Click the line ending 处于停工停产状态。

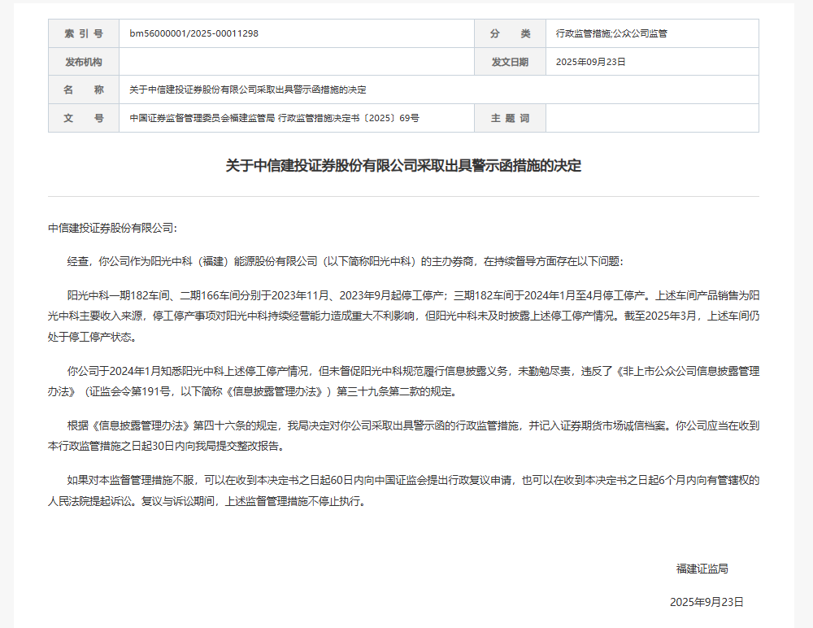coord(93,338)
